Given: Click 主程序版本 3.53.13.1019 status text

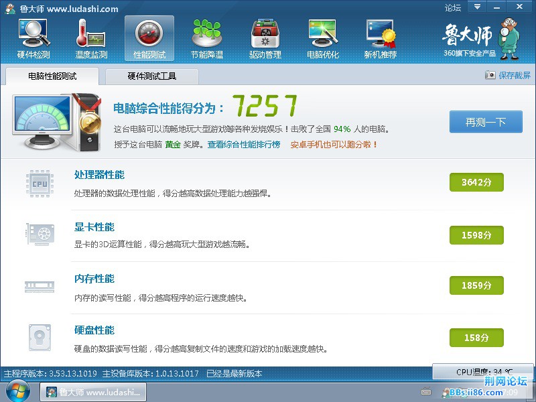Looking at the screenshot, I should tap(50, 374).
